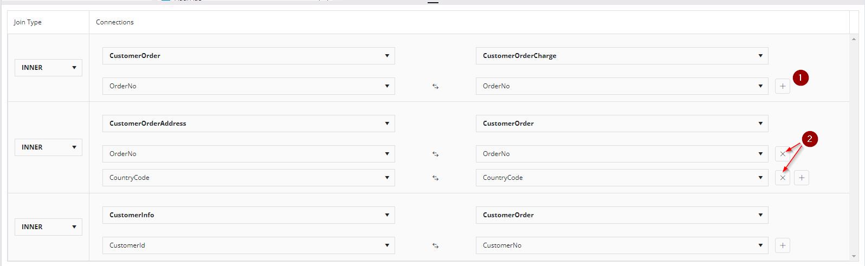Click swap arrows in first OrderNo row
Image resolution: width=865 pixels, height=266 pixels.
tap(435, 86)
